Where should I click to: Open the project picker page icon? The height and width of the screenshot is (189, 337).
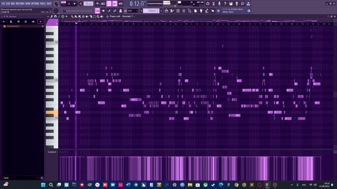click(195, 10)
